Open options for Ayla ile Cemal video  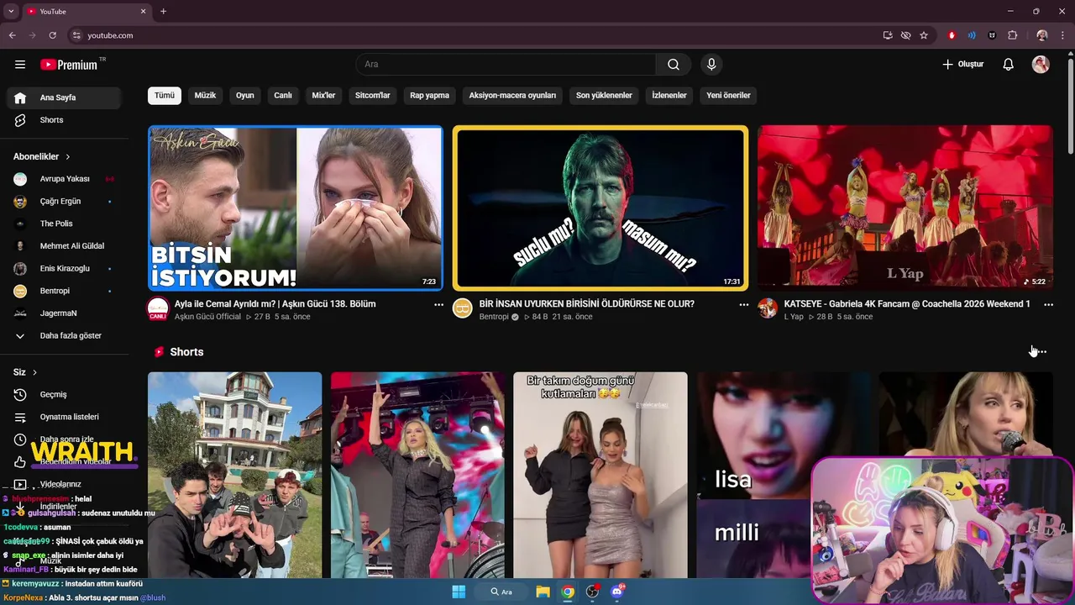(438, 305)
